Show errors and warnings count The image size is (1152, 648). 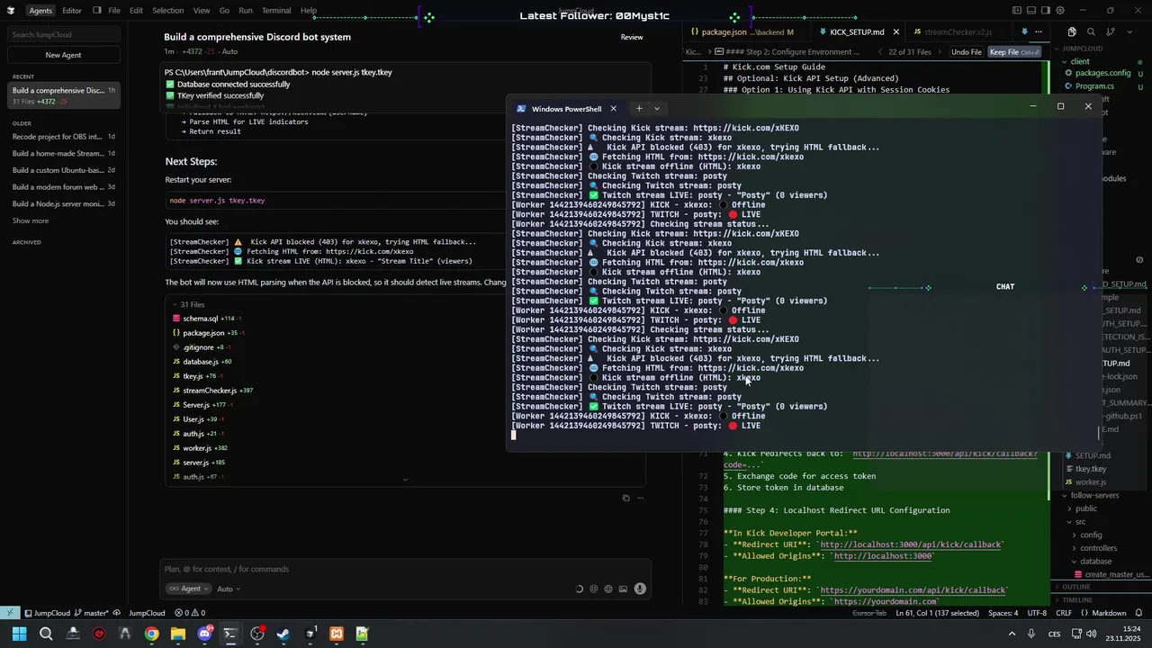pyautogui.click(x=190, y=613)
